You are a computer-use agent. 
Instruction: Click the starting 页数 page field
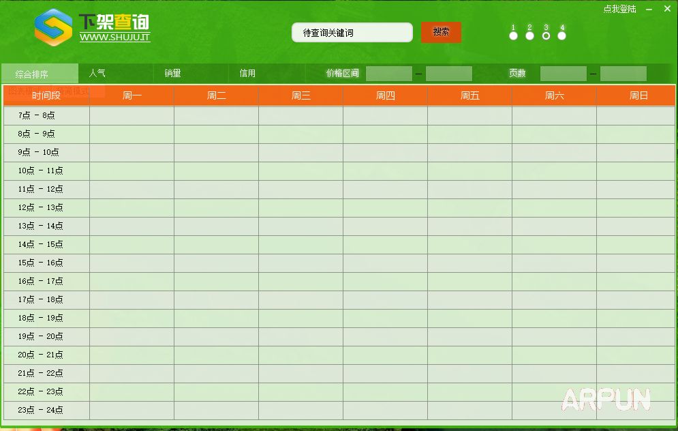[x=564, y=74]
